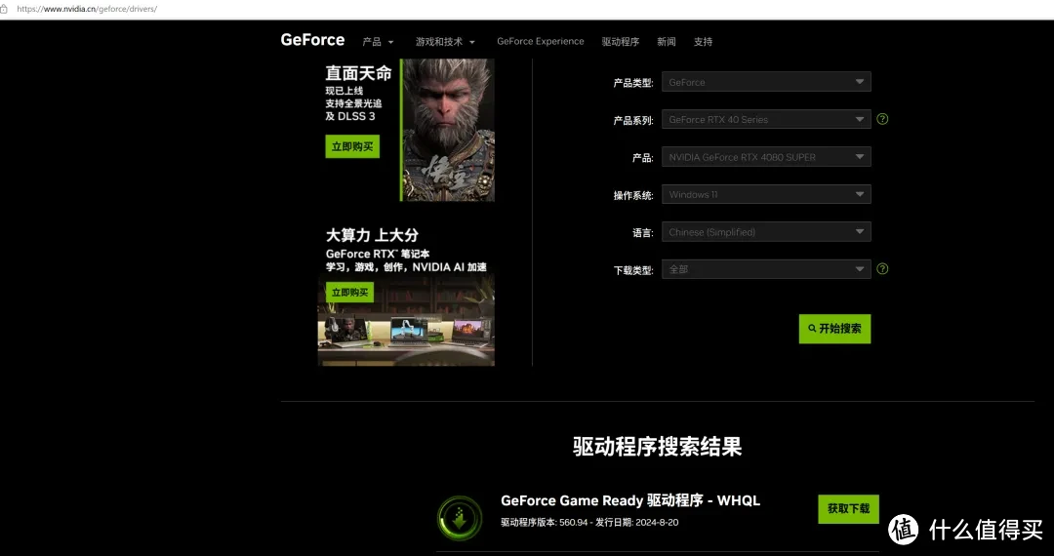Click help icon next to 产品系列
The image size is (1054, 556).
pyautogui.click(x=882, y=119)
